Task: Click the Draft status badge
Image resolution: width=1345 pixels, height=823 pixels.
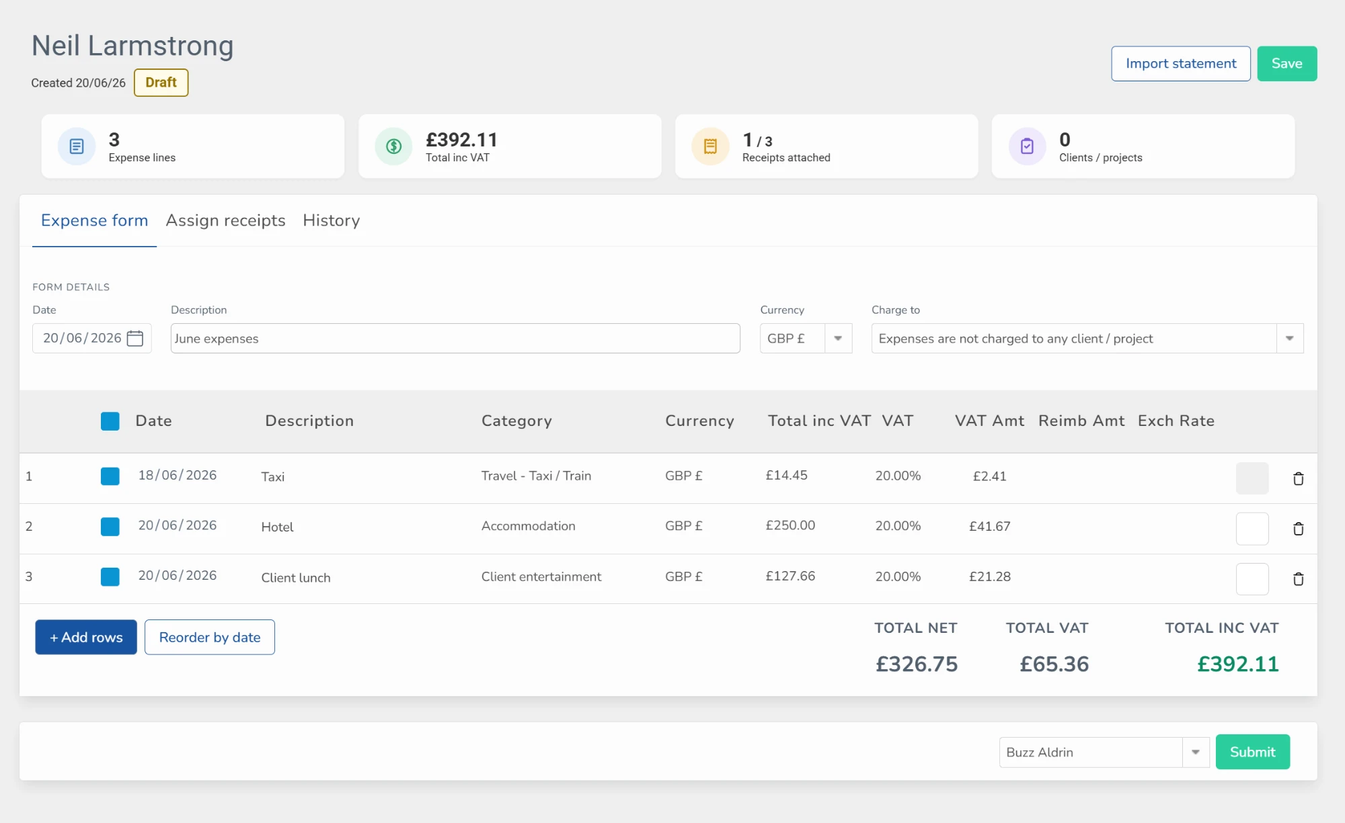Action: [161, 83]
